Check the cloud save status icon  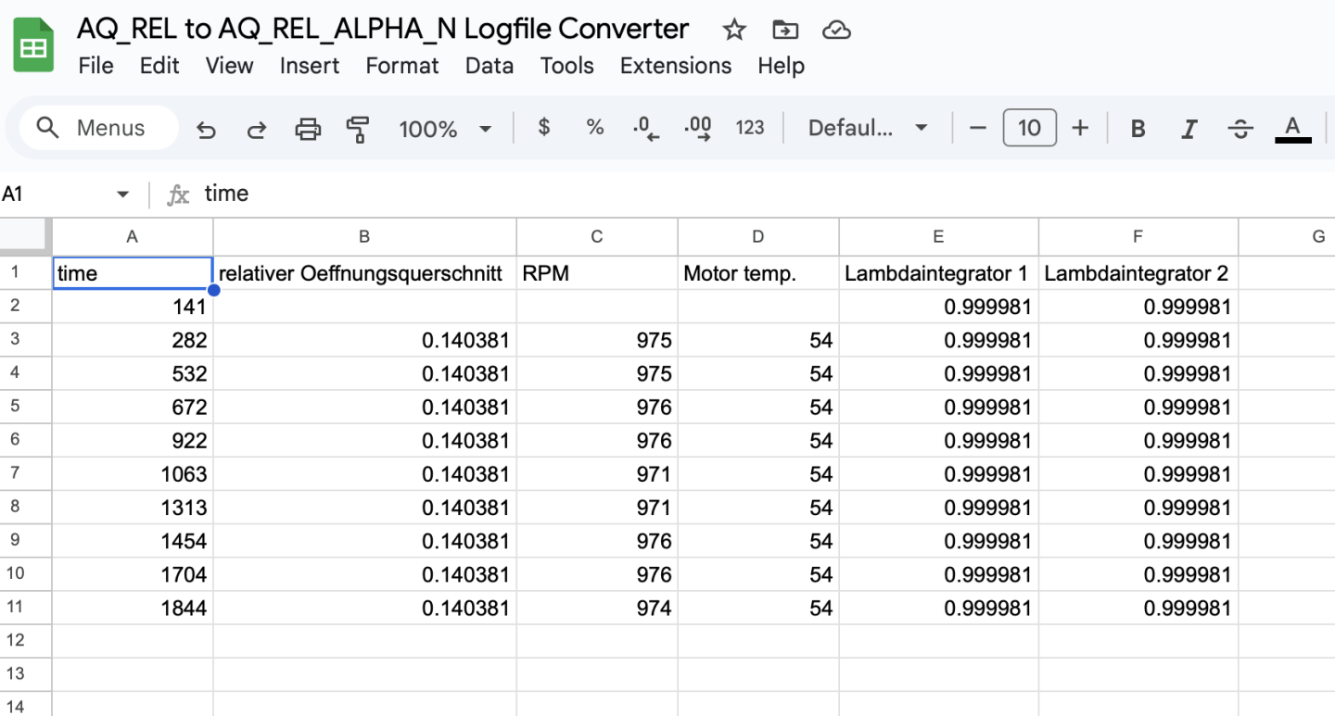[836, 31]
